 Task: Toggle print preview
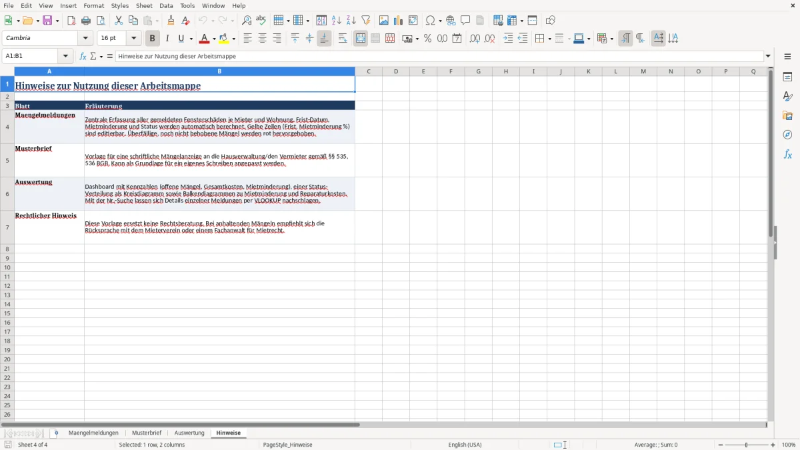coord(101,21)
